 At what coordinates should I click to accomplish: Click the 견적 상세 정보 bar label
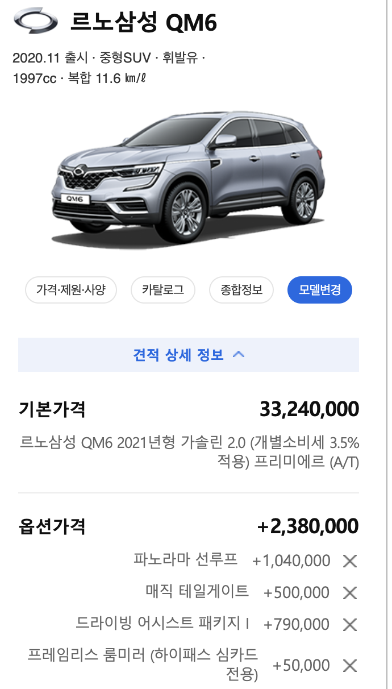pyautogui.click(x=178, y=355)
